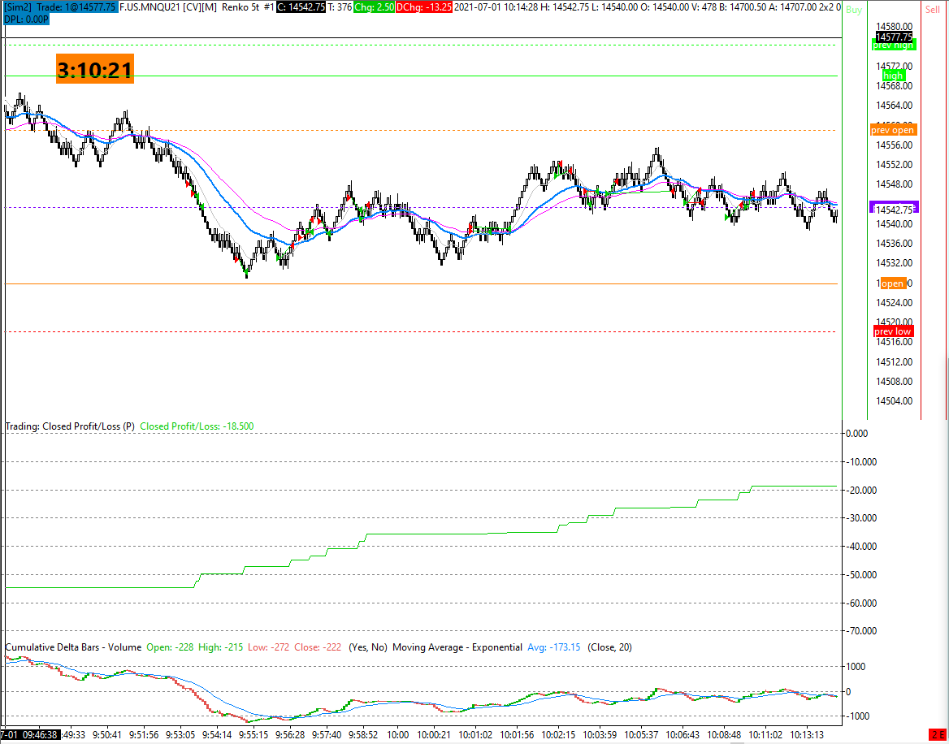Click the green Buy column label
This screenshot has height=744, width=949.
(854, 10)
